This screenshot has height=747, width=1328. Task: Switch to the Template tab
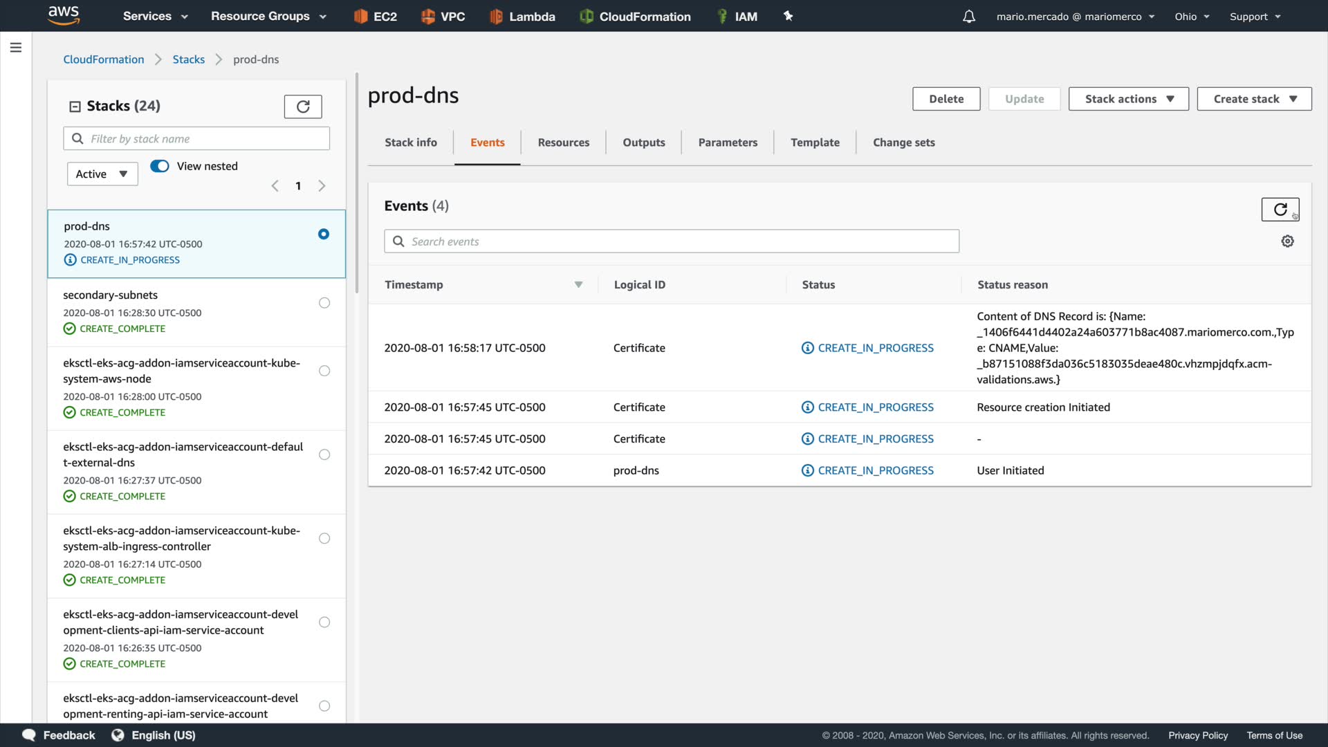815,142
